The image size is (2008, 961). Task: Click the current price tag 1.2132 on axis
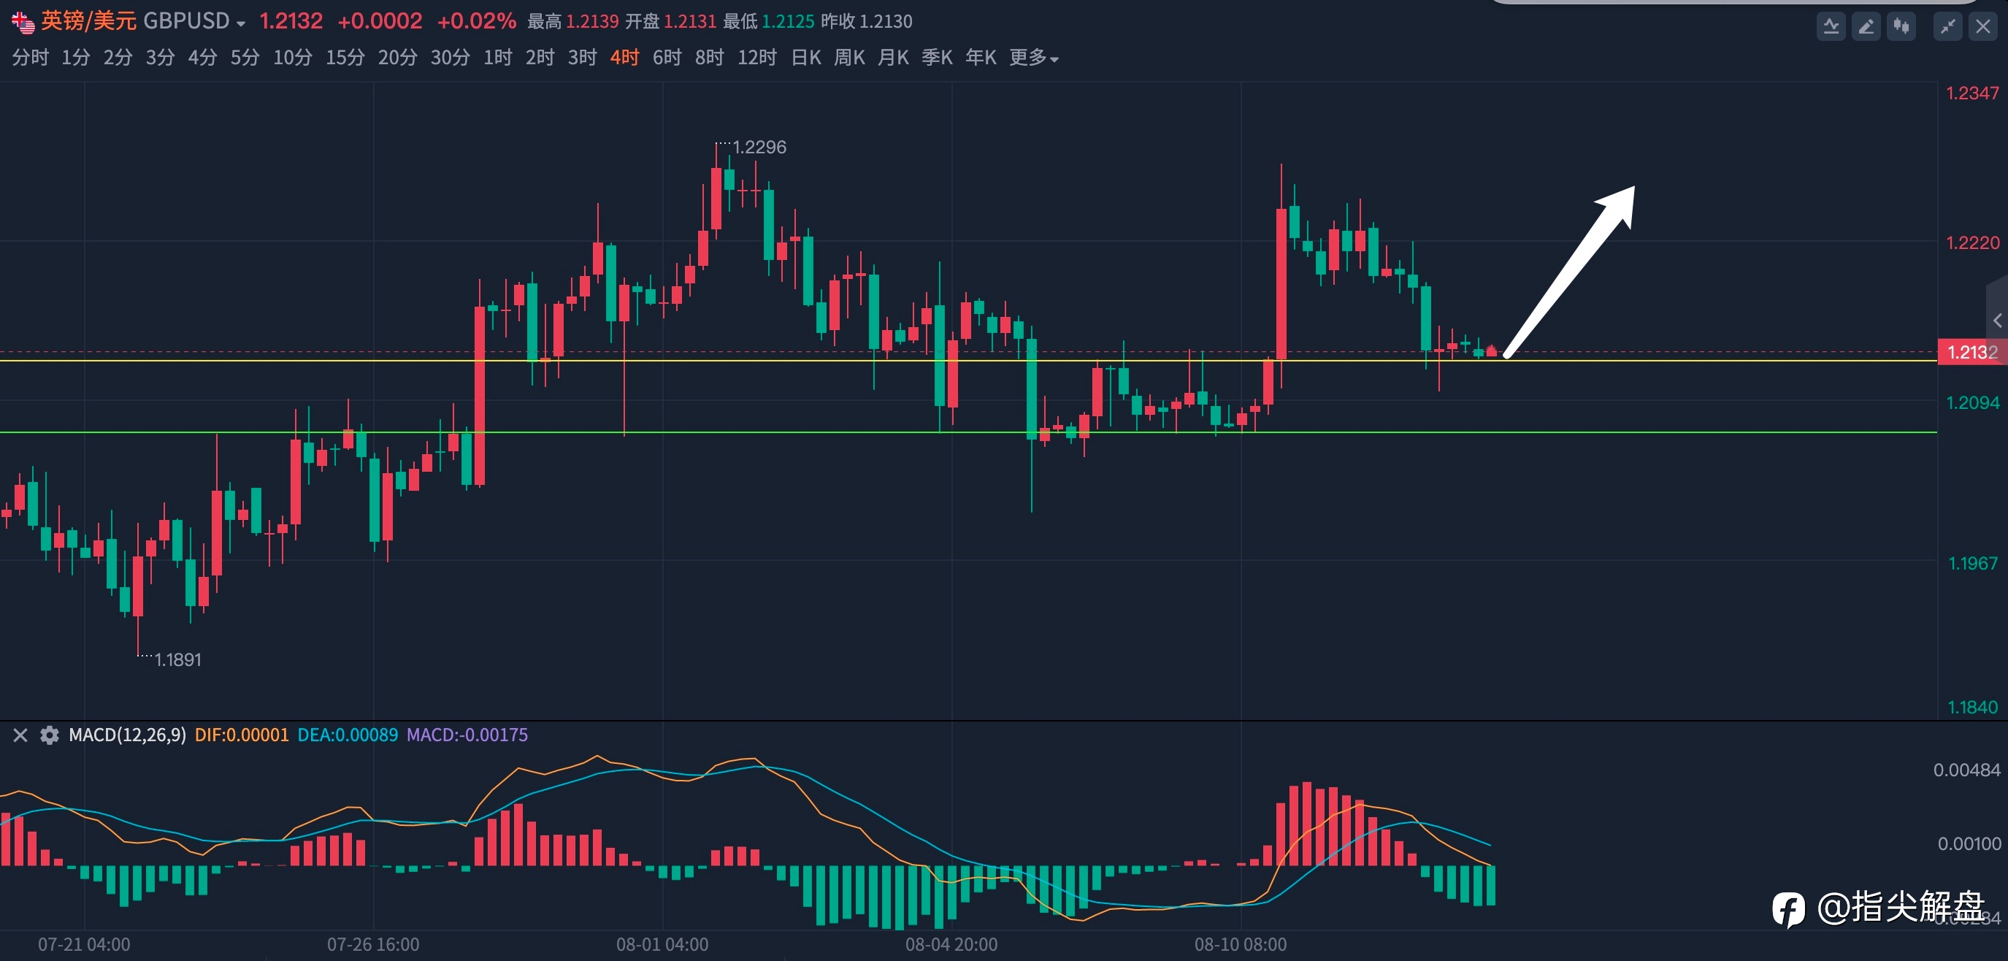point(1972,352)
